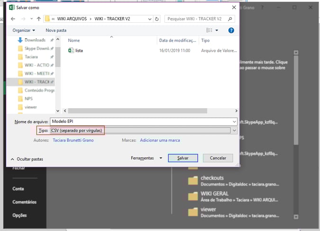The image size is (320, 231).
Task: Click Adicionar uma marca
Action: pyautogui.click(x=160, y=140)
